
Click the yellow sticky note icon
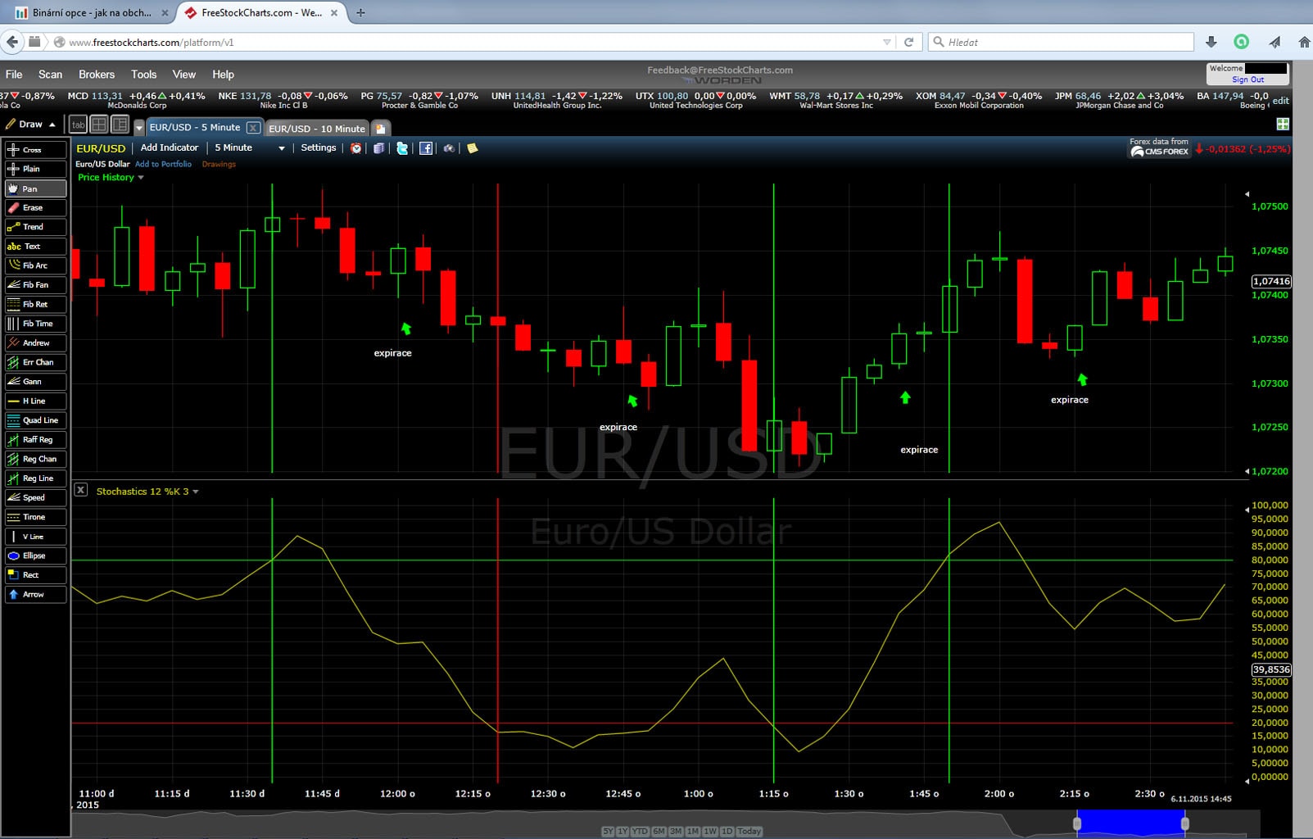tap(473, 148)
